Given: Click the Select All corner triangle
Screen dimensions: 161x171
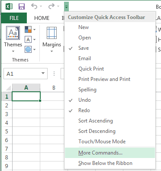Looking at the screenshot, I should [8, 88].
